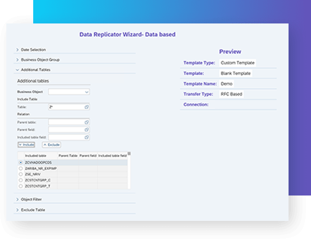Click the ZSE_NRIV table name cell
The image size is (311, 239).
(41, 174)
